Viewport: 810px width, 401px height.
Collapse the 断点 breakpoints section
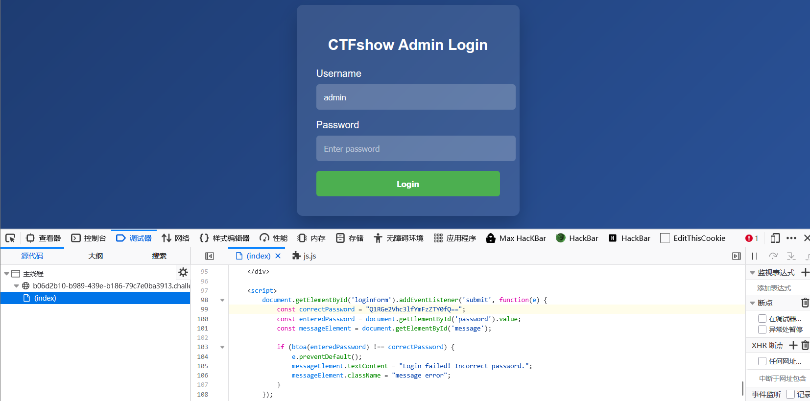753,303
